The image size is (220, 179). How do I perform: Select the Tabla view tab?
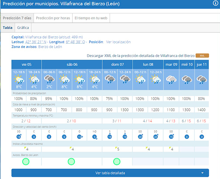click(8, 28)
